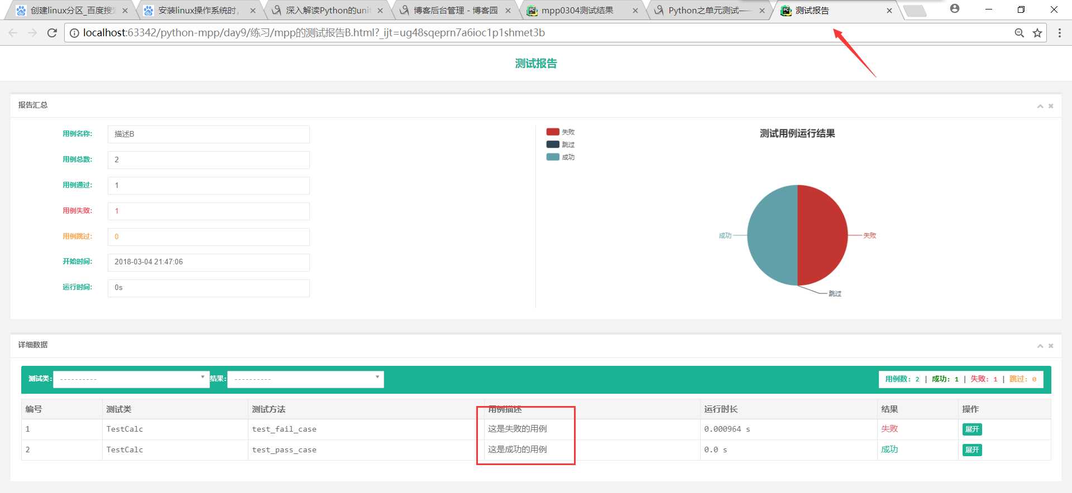Click the 开始时间 field 2018-03-04 21:47:06
Screen dimensions: 1072x493
[x=208, y=262]
